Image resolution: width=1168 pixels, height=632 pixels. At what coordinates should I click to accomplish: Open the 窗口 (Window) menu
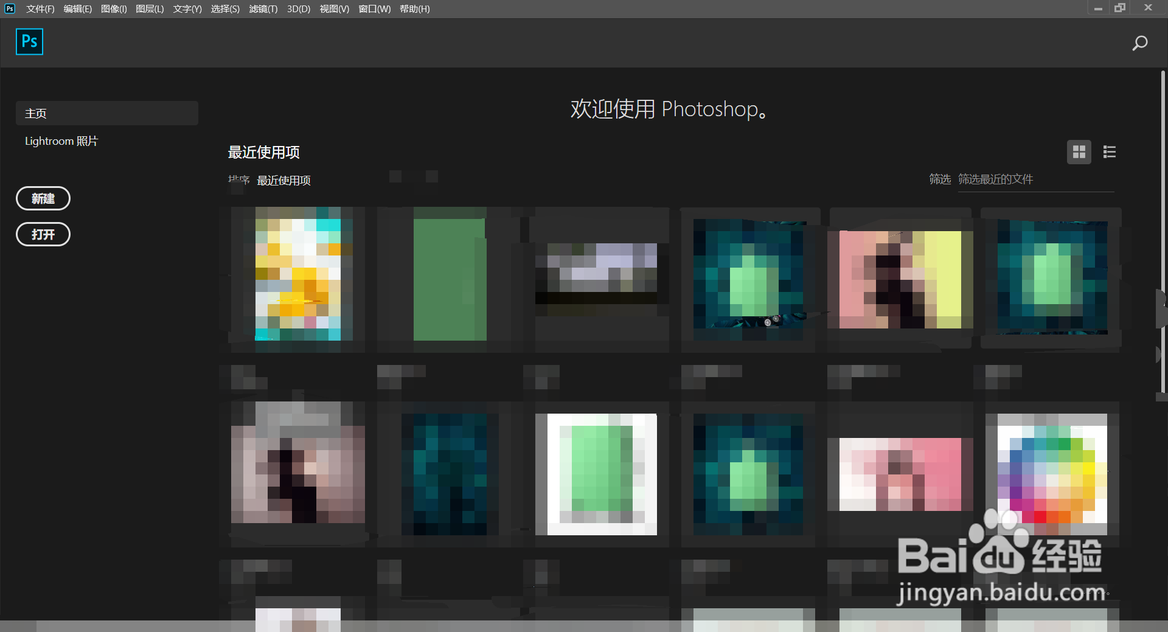[x=373, y=9]
